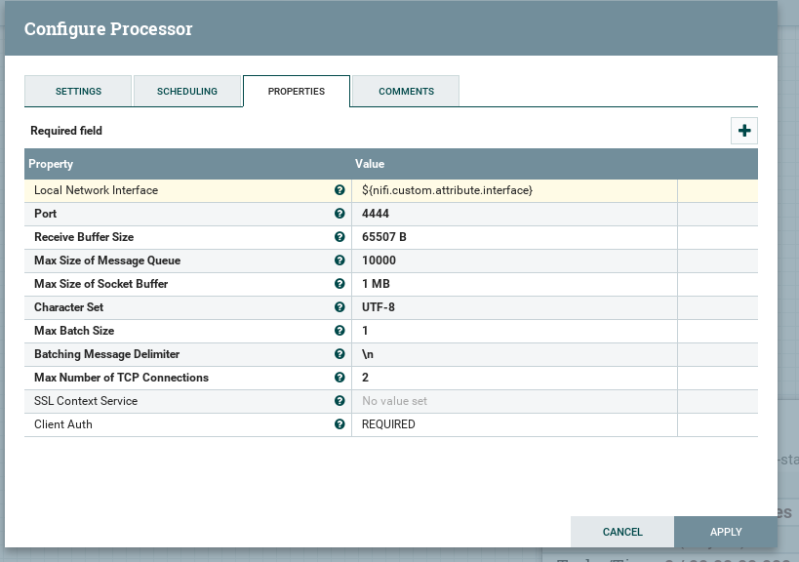Screen dimensions: 799x562
Task: Click help icon for Character Set
Action: pos(340,307)
